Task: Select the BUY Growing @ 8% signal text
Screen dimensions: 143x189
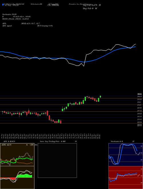Action: 45,26
